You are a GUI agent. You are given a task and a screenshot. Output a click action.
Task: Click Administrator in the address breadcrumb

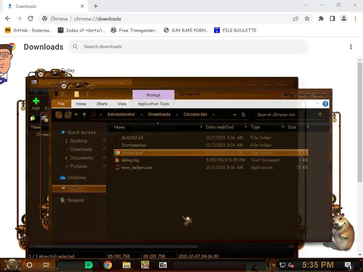click(121, 114)
